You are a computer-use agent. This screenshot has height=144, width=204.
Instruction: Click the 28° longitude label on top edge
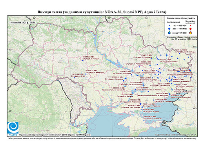pos(72,18)
